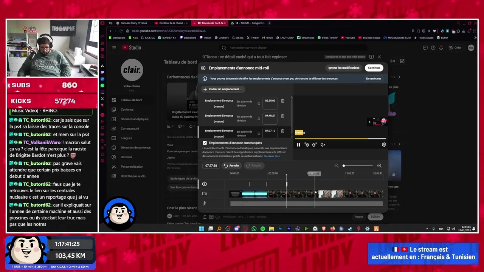Click the Suivant button
The width and height of the screenshot is (484, 272).
pos(375,217)
